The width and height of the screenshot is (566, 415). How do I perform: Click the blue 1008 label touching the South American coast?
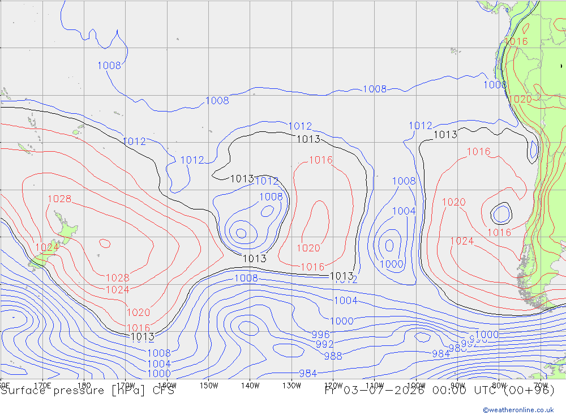click(x=495, y=84)
